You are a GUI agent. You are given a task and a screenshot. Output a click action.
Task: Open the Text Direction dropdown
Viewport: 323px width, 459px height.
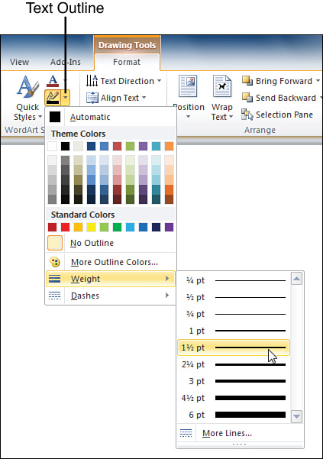pyautogui.click(x=124, y=81)
